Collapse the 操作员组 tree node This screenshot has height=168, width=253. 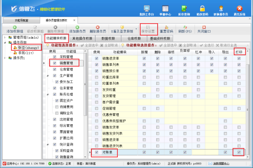[5, 42]
